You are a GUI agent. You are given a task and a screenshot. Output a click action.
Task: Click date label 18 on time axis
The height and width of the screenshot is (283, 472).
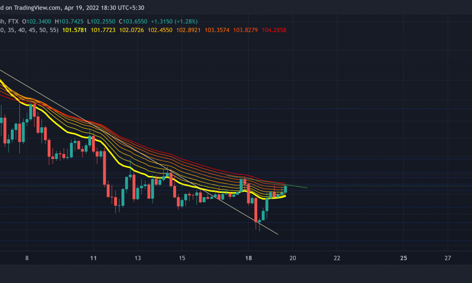(x=248, y=258)
